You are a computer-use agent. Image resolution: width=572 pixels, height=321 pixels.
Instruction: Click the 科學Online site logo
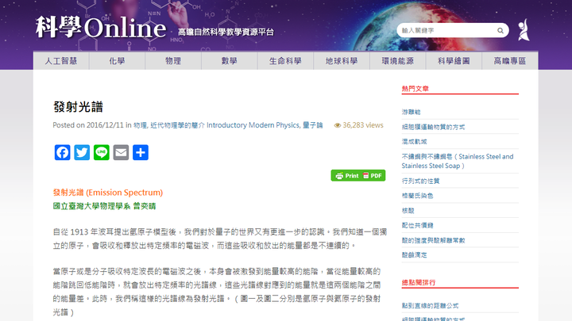click(100, 28)
